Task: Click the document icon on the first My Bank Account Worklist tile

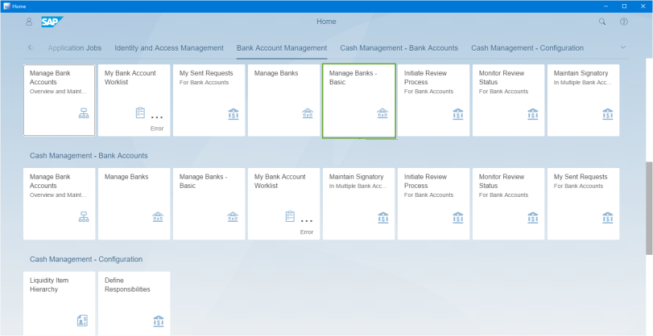Action: [140, 113]
